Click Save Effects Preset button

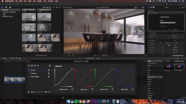click(x=178, y=55)
